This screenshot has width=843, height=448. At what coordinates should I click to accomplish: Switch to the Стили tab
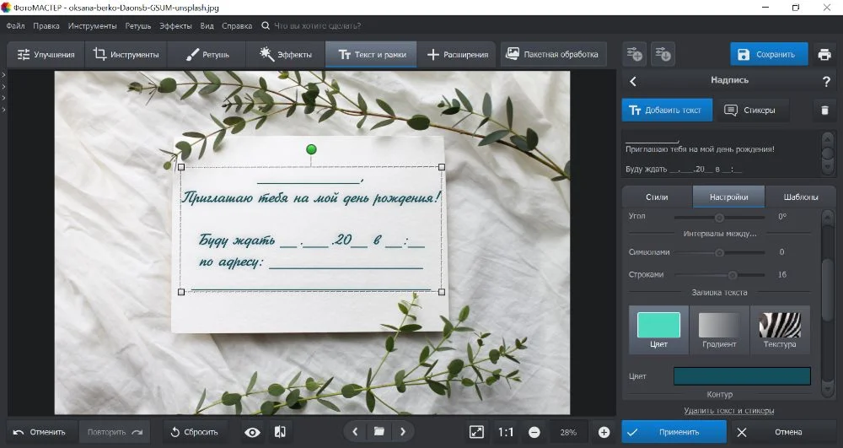[657, 197]
